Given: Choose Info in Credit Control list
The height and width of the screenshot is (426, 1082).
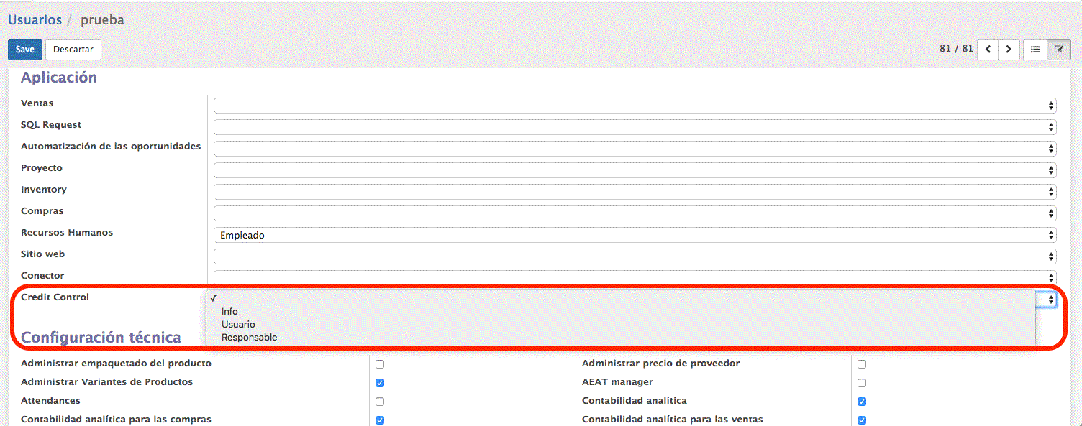Looking at the screenshot, I should click(229, 311).
